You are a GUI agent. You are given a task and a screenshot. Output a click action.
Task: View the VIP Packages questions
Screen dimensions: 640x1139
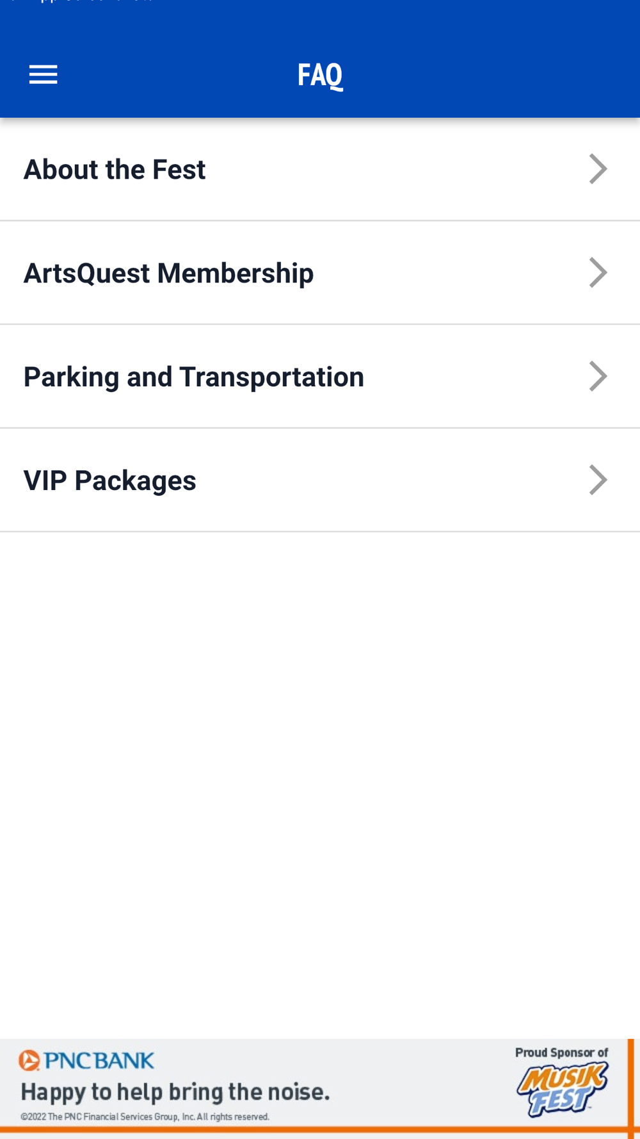[109, 481]
